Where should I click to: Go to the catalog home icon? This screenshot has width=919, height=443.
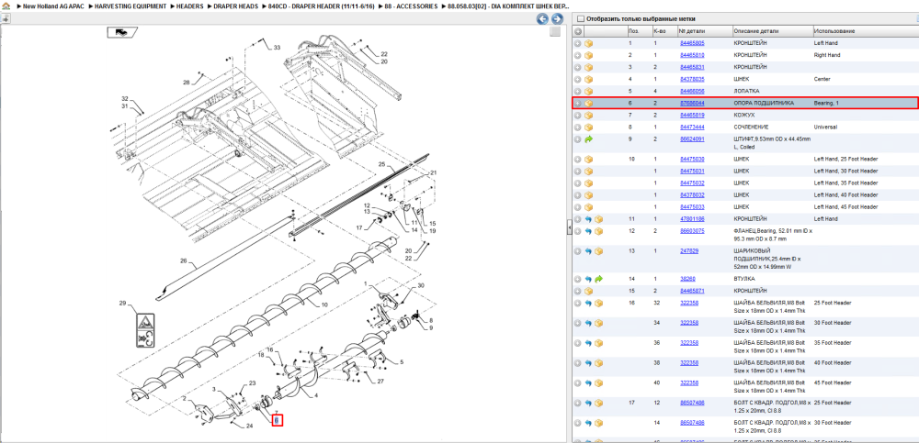coord(6,6)
